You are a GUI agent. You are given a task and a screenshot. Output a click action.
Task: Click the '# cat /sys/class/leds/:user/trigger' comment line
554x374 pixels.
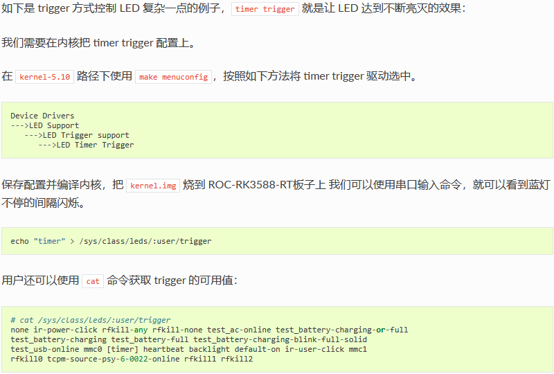click(91, 320)
